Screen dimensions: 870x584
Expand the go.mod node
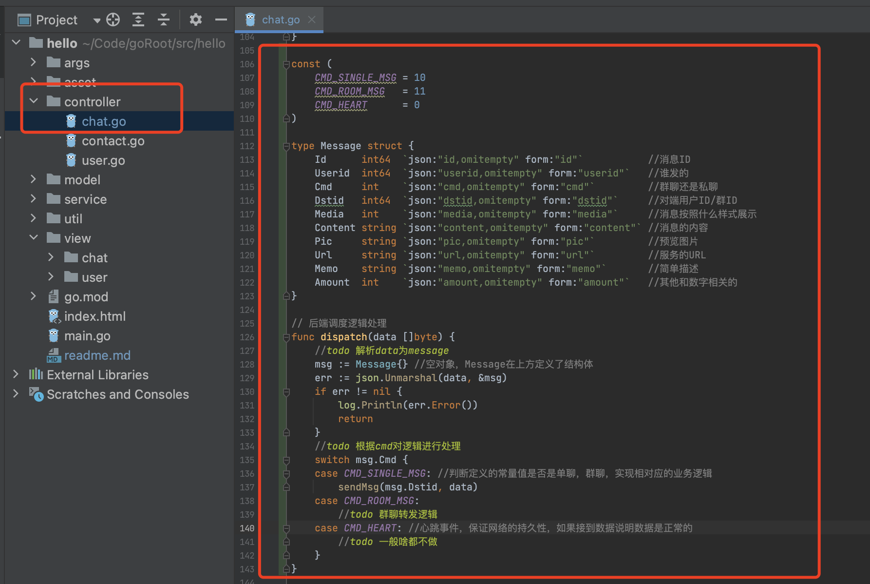point(33,296)
